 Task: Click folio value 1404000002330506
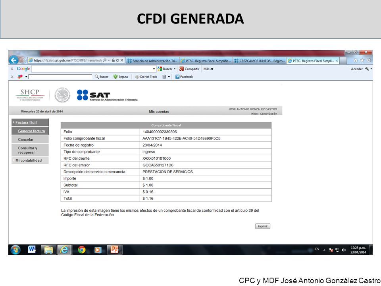click(160, 131)
